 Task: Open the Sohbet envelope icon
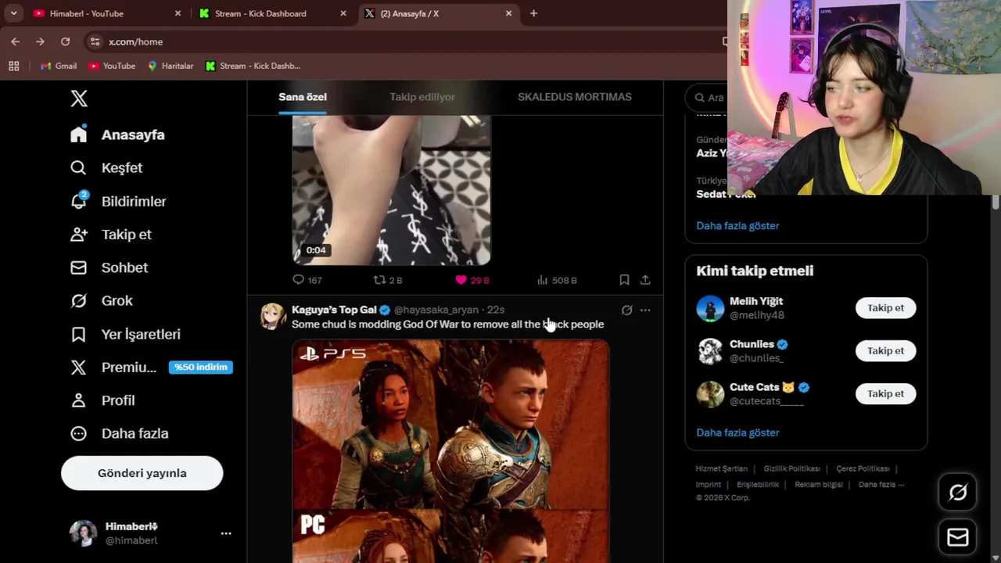tap(78, 267)
